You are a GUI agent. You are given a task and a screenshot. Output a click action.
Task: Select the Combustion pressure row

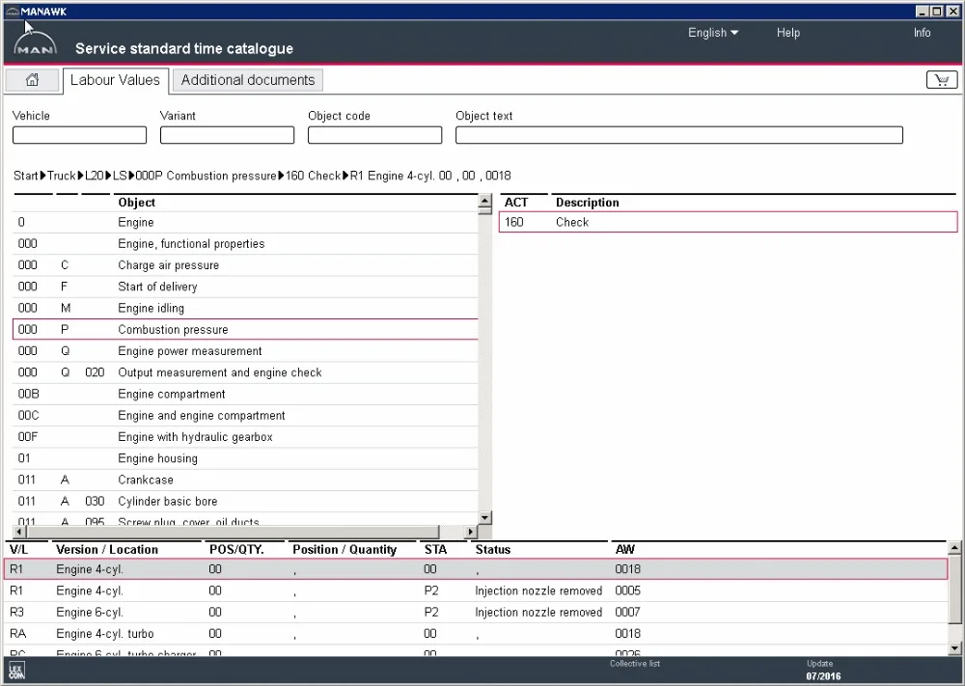(245, 329)
